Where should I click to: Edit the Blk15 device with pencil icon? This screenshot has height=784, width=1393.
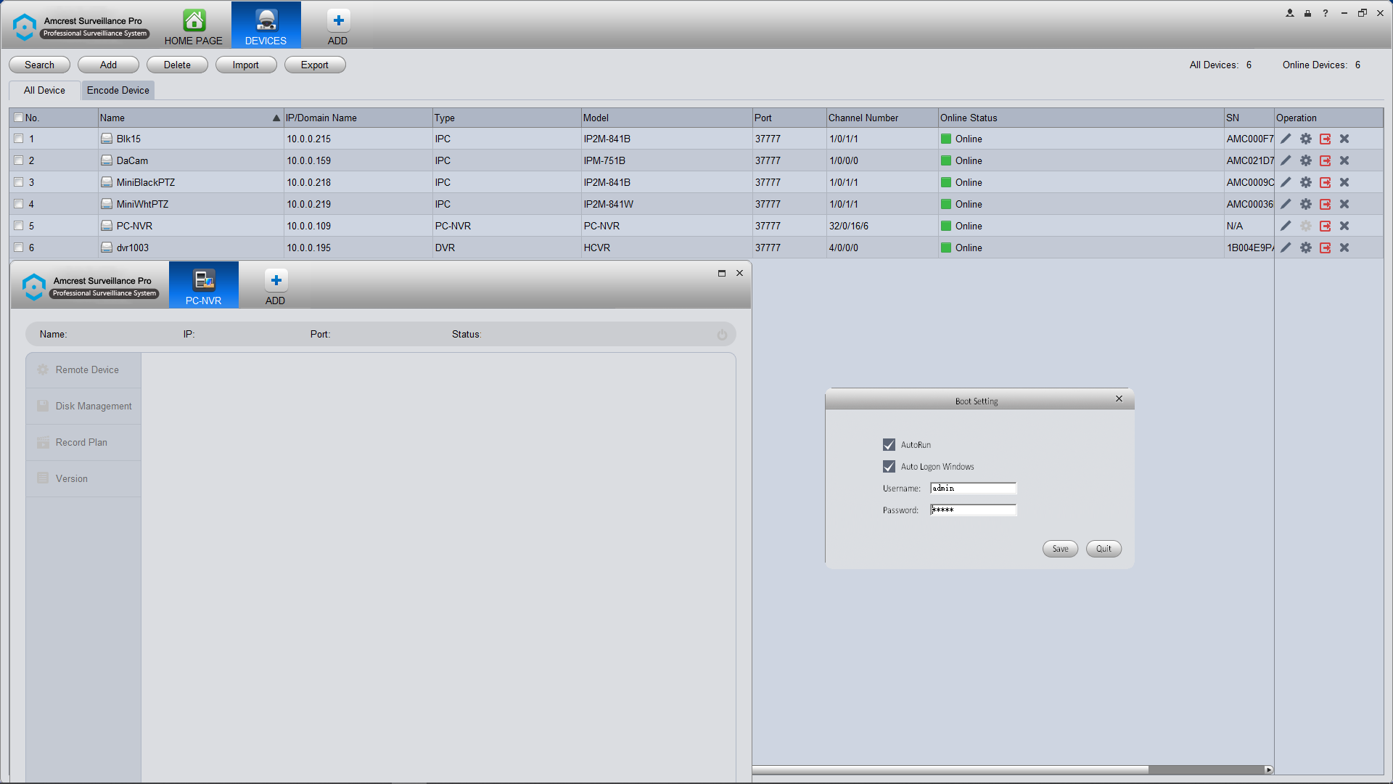1286,139
